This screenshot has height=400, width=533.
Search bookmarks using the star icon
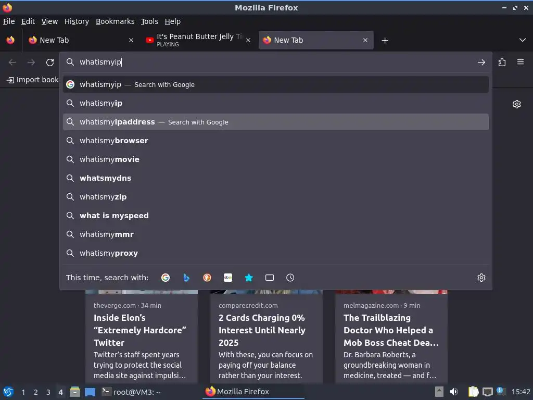[x=249, y=278]
